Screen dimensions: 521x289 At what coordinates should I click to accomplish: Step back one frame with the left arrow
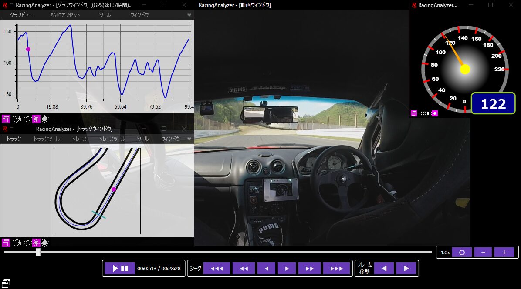click(x=384, y=269)
